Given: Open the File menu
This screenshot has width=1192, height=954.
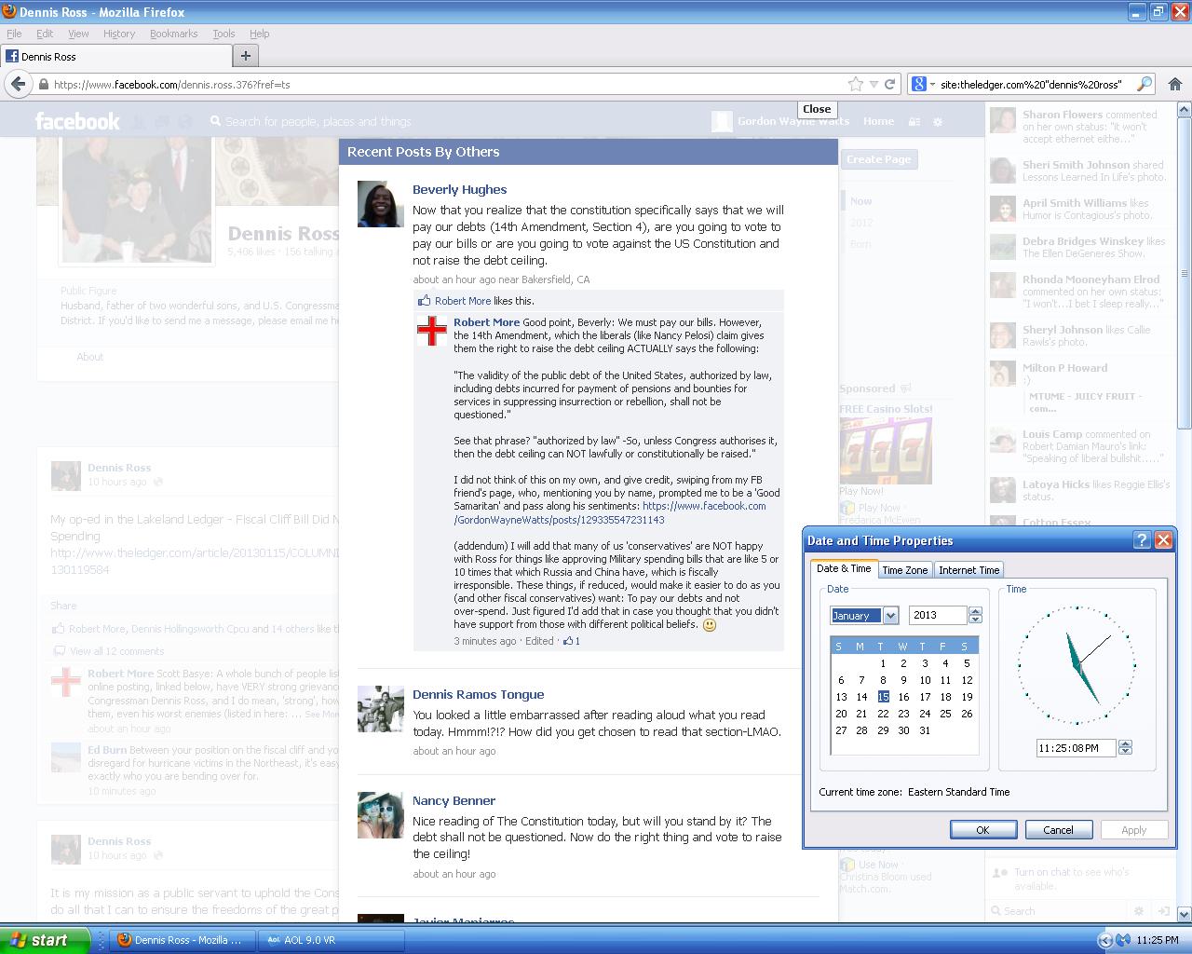Looking at the screenshot, I should (x=14, y=34).
